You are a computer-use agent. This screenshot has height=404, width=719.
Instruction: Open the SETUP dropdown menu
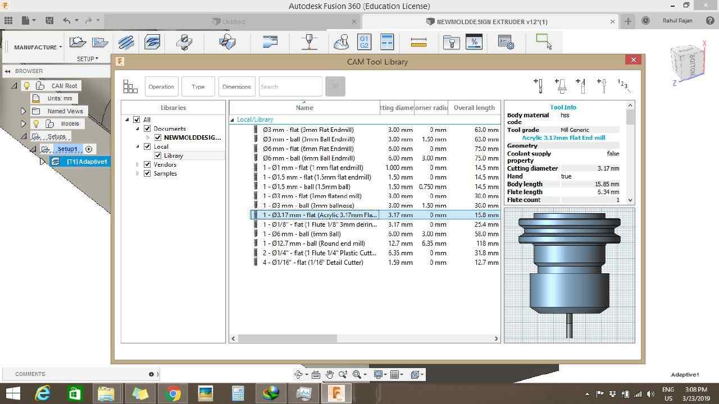coord(88,58)
